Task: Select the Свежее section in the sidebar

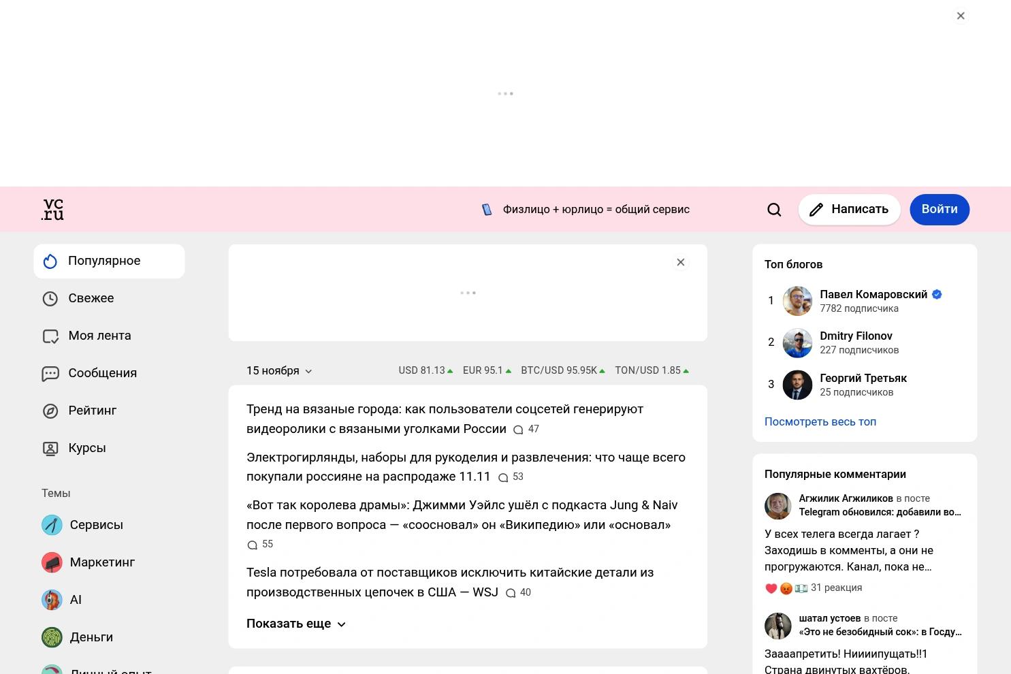Action: 91,298
